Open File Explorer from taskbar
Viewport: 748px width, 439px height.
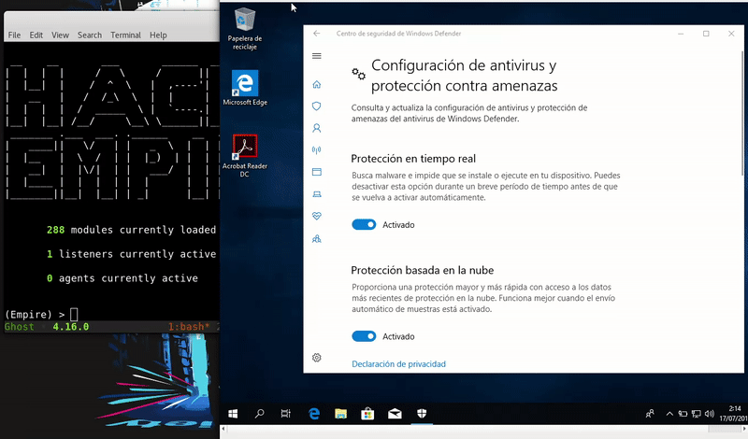[340, 414]
